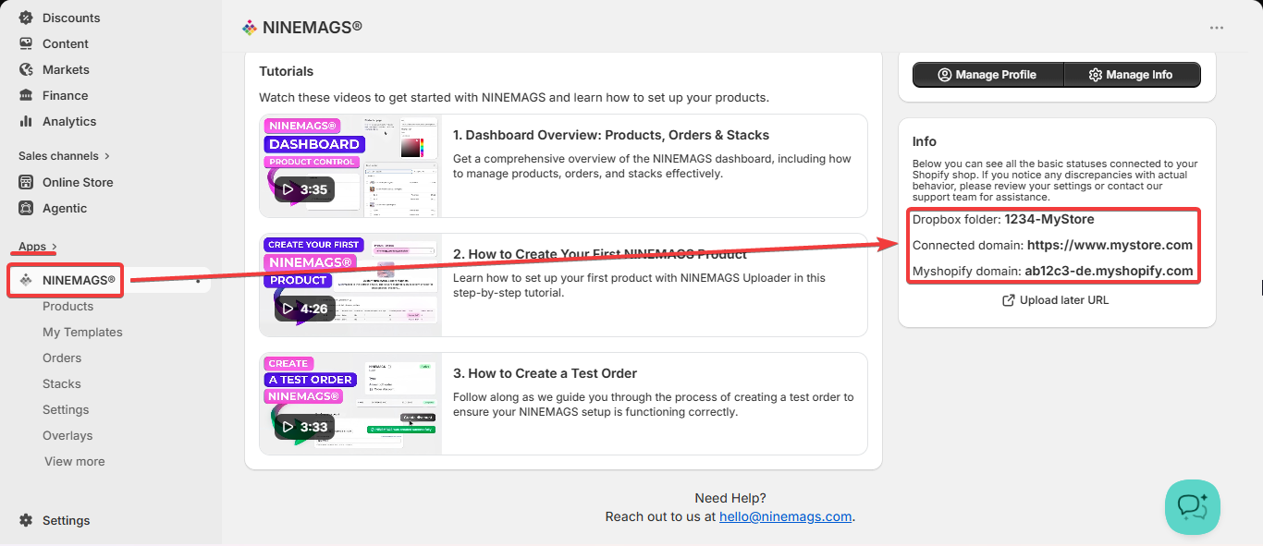Open Analytics
This screenshot has height=546, width=1263.
pyautogui.click(x=69, y=121)
